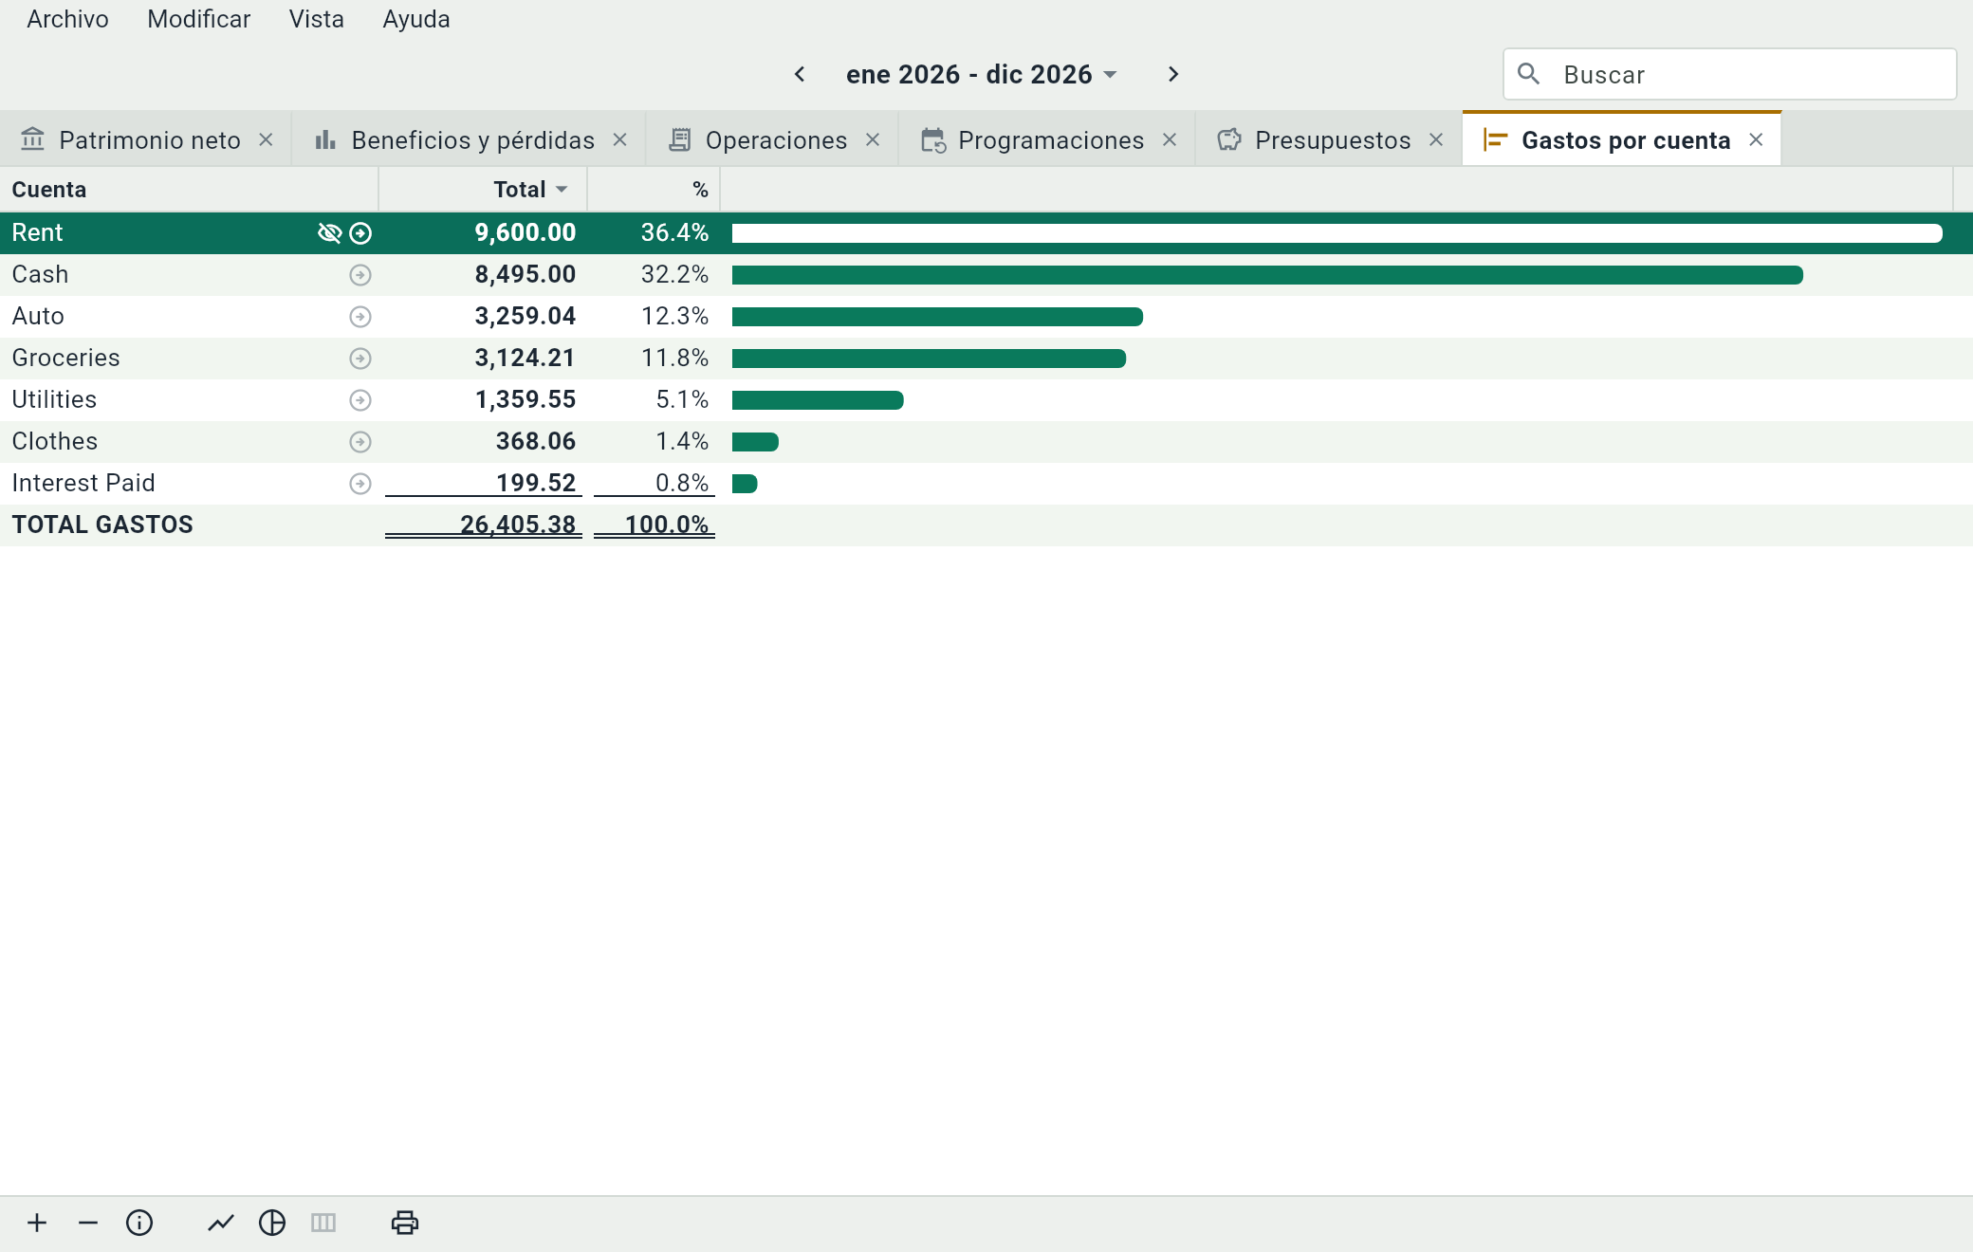The image size is (1973, 1252).
Task: Click the Auto expense bar
Action: pyautogui.click(x=937, y=317)
